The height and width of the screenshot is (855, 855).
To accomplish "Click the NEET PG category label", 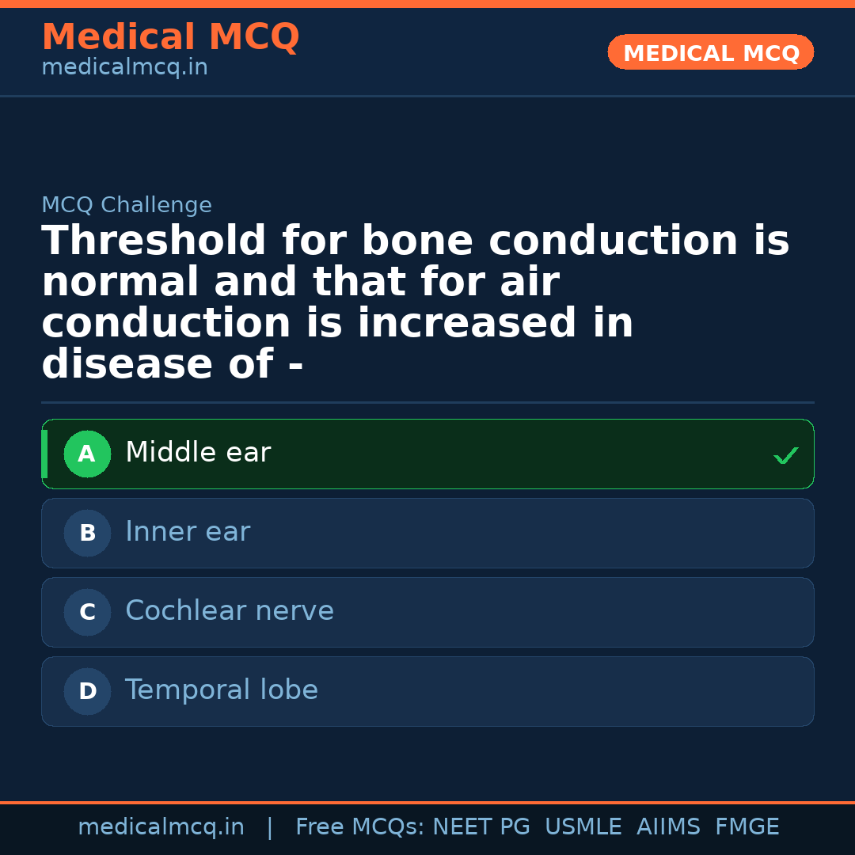I will (x=481, y=826).
